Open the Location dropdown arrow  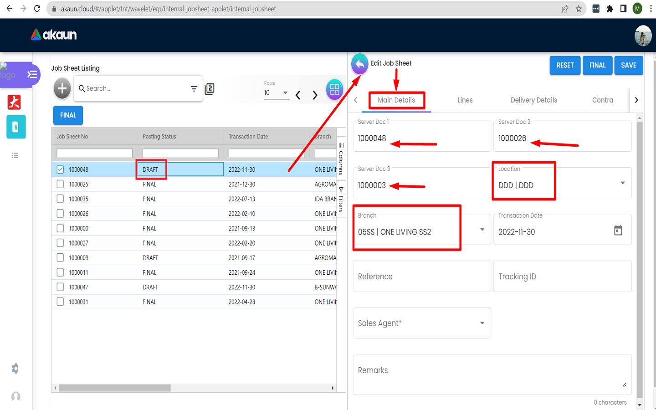622,183
